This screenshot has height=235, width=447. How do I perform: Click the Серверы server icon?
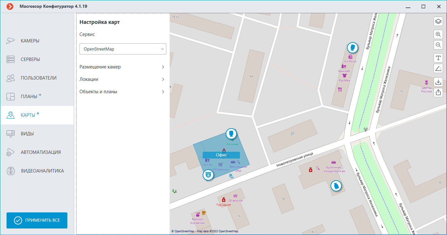tap(11, 59)
